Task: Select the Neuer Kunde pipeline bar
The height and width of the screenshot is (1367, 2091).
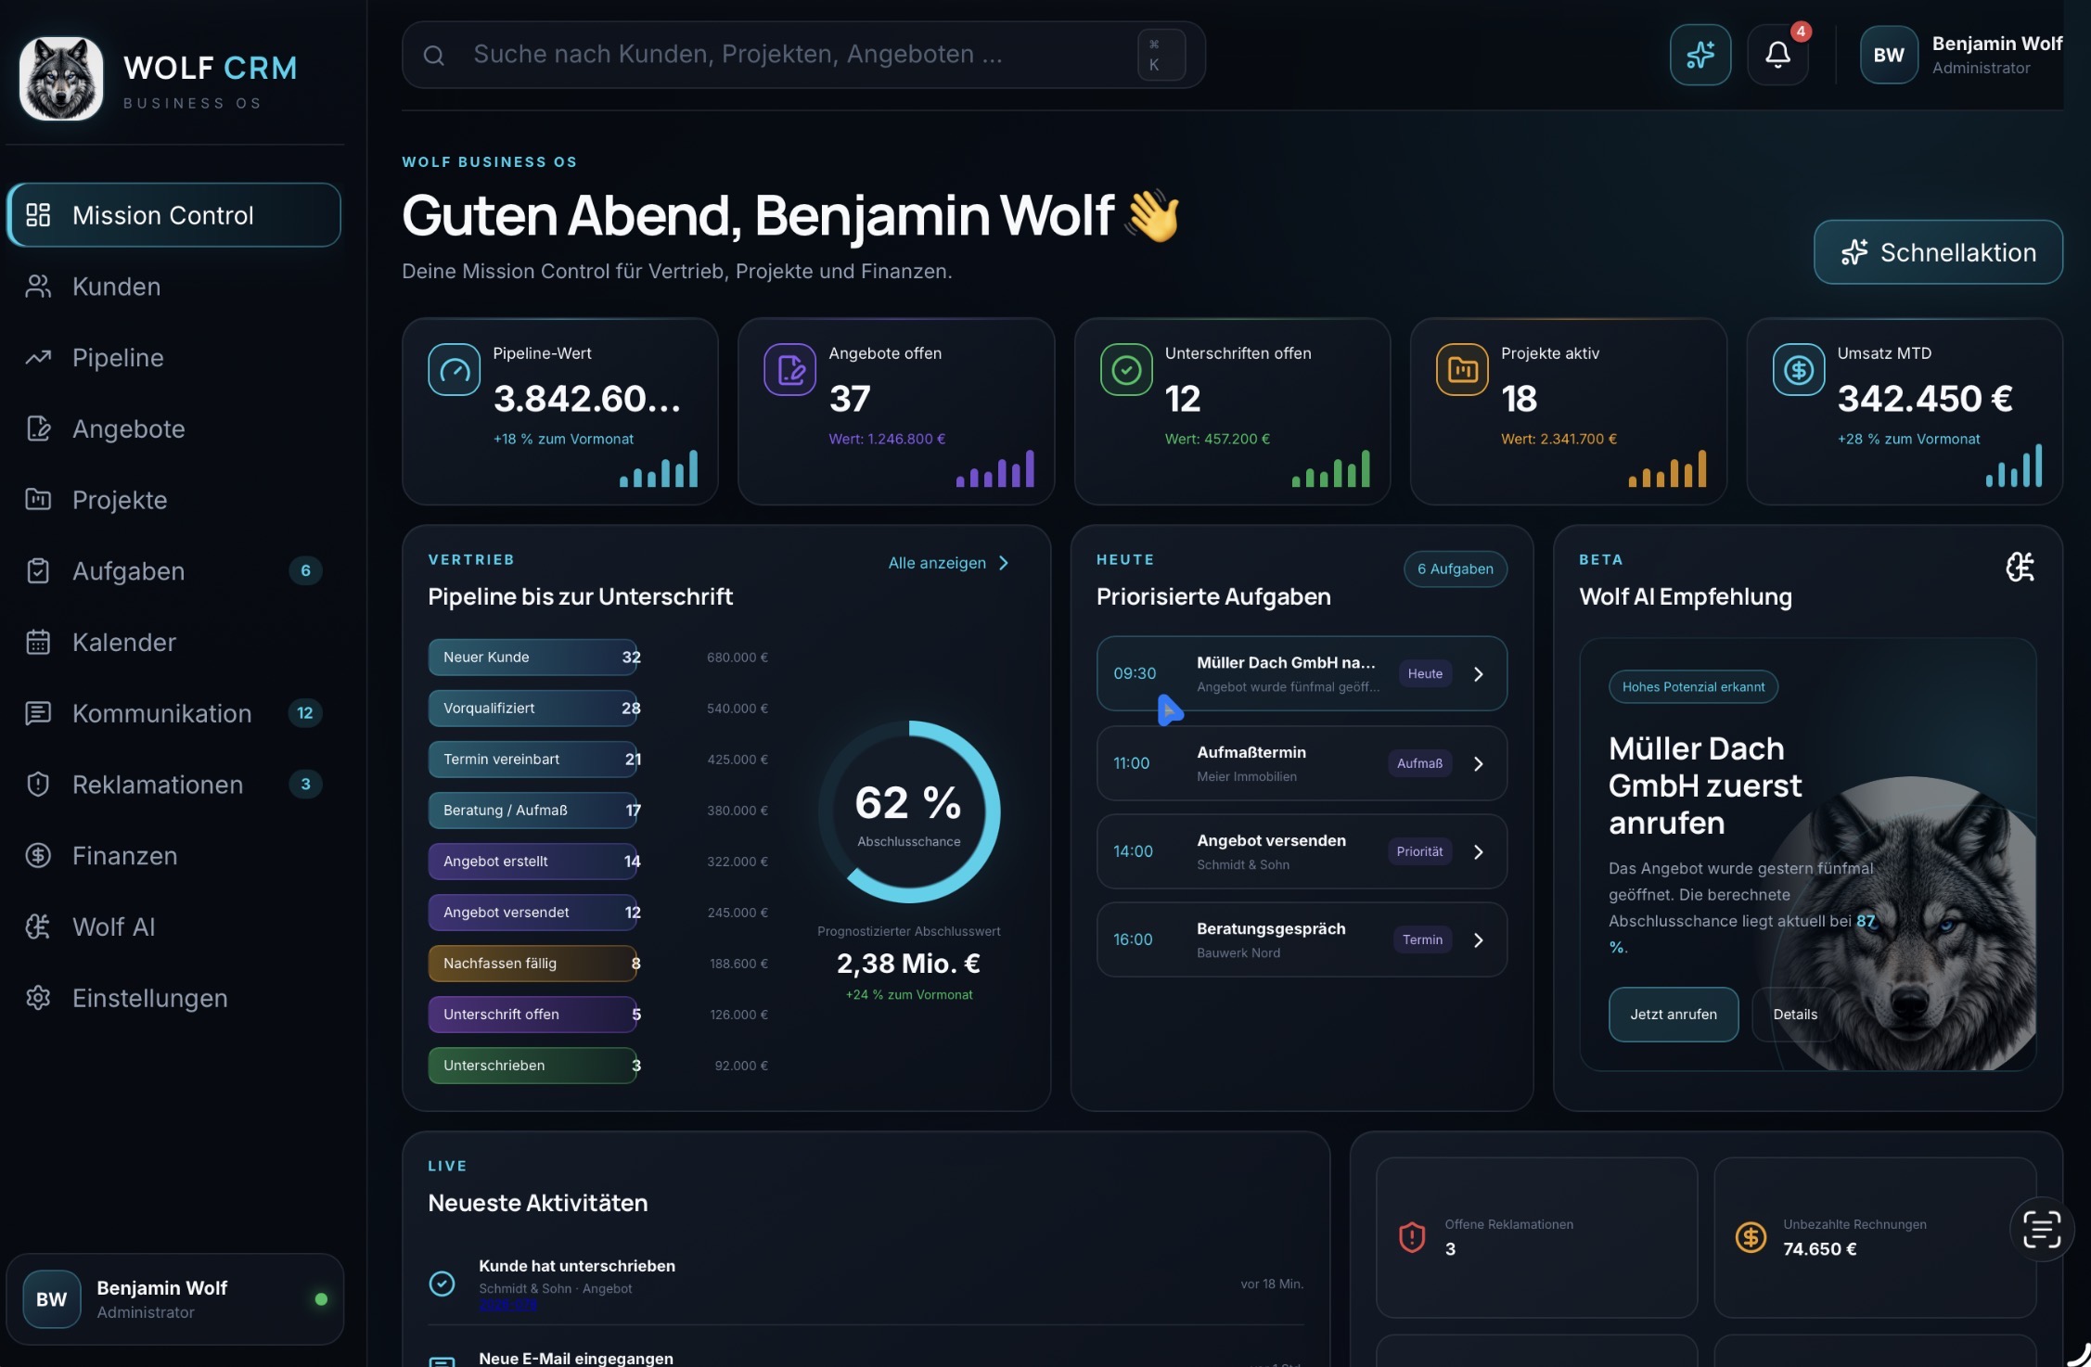Action: 532,658
